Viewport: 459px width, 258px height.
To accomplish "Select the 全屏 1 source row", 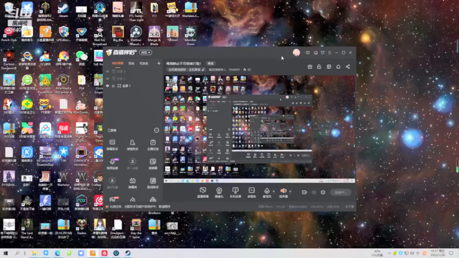I will pyautogui.click(x=133, y=85).
